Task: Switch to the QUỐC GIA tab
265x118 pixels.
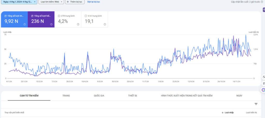Action: pos(99,96)
